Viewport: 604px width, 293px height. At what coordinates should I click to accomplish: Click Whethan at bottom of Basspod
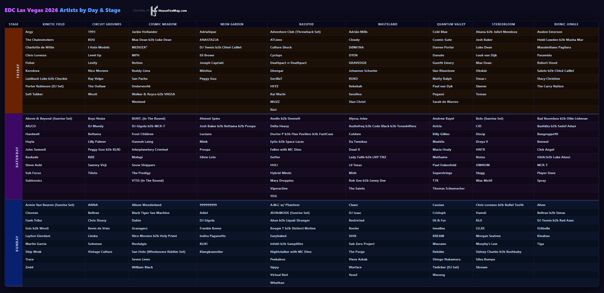click(x=277, y=283)
